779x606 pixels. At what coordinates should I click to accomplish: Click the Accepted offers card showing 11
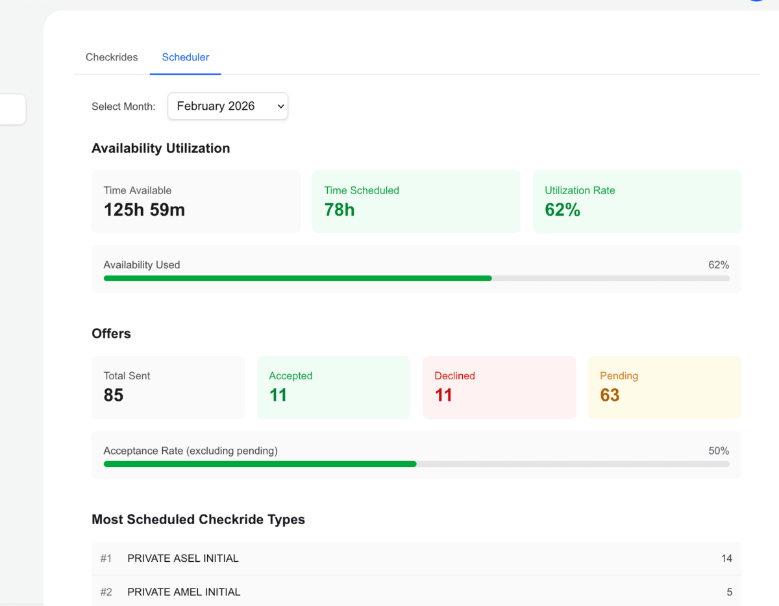(x=333, y=387)
